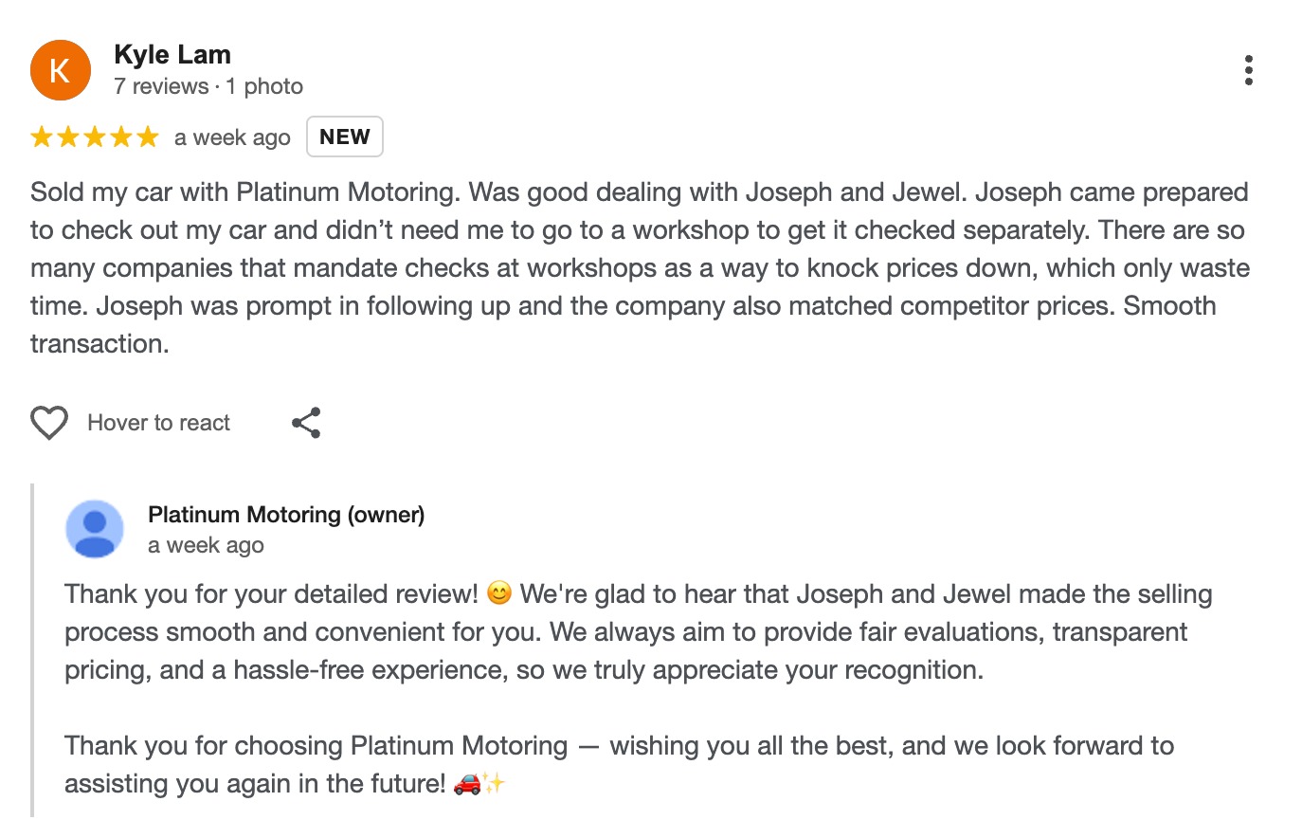
Task: Click the '7 reviews · 1 photo' text
Action: pyautogui.click(x=208, y=86)
